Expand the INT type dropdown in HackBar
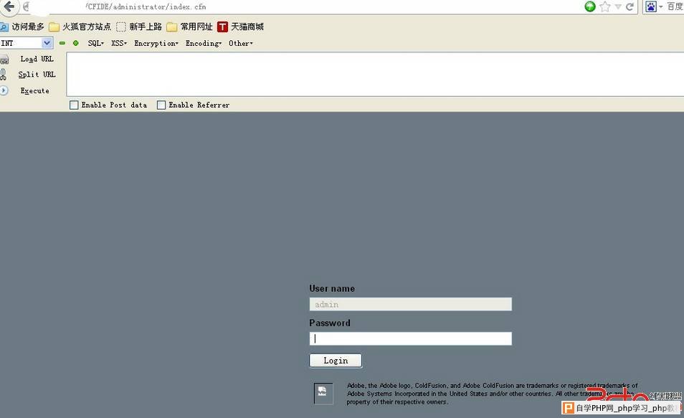684x418 pixels. click(47, 43)
